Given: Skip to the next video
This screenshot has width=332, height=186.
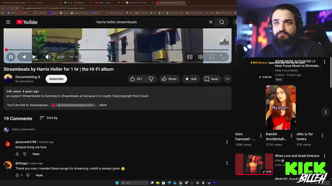Looking at the screenshot, I should pos(34,57).
